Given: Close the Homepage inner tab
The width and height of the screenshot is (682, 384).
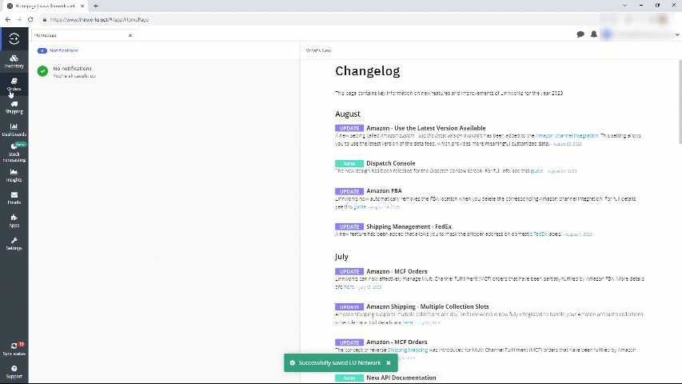Looking at the screenshot, I should (130, 35).
